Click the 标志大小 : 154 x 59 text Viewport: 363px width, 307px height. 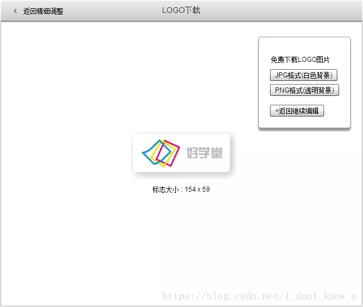click(181, 189)
